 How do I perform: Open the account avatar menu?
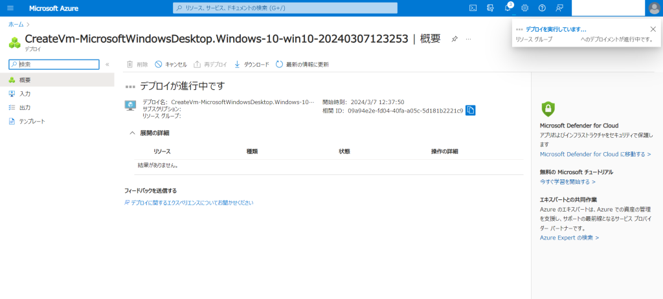tap(654, 8)
